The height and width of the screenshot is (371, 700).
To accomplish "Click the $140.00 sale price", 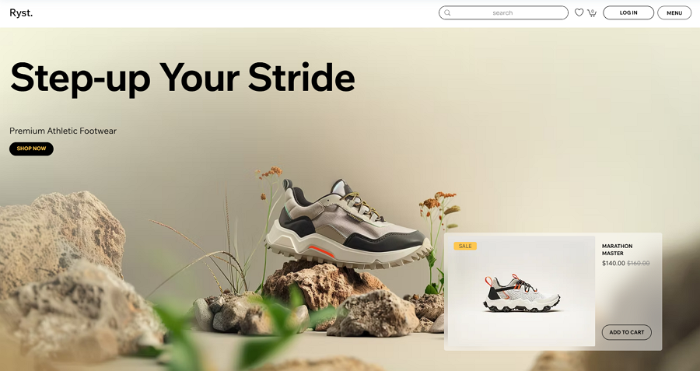I will (614, 264).
